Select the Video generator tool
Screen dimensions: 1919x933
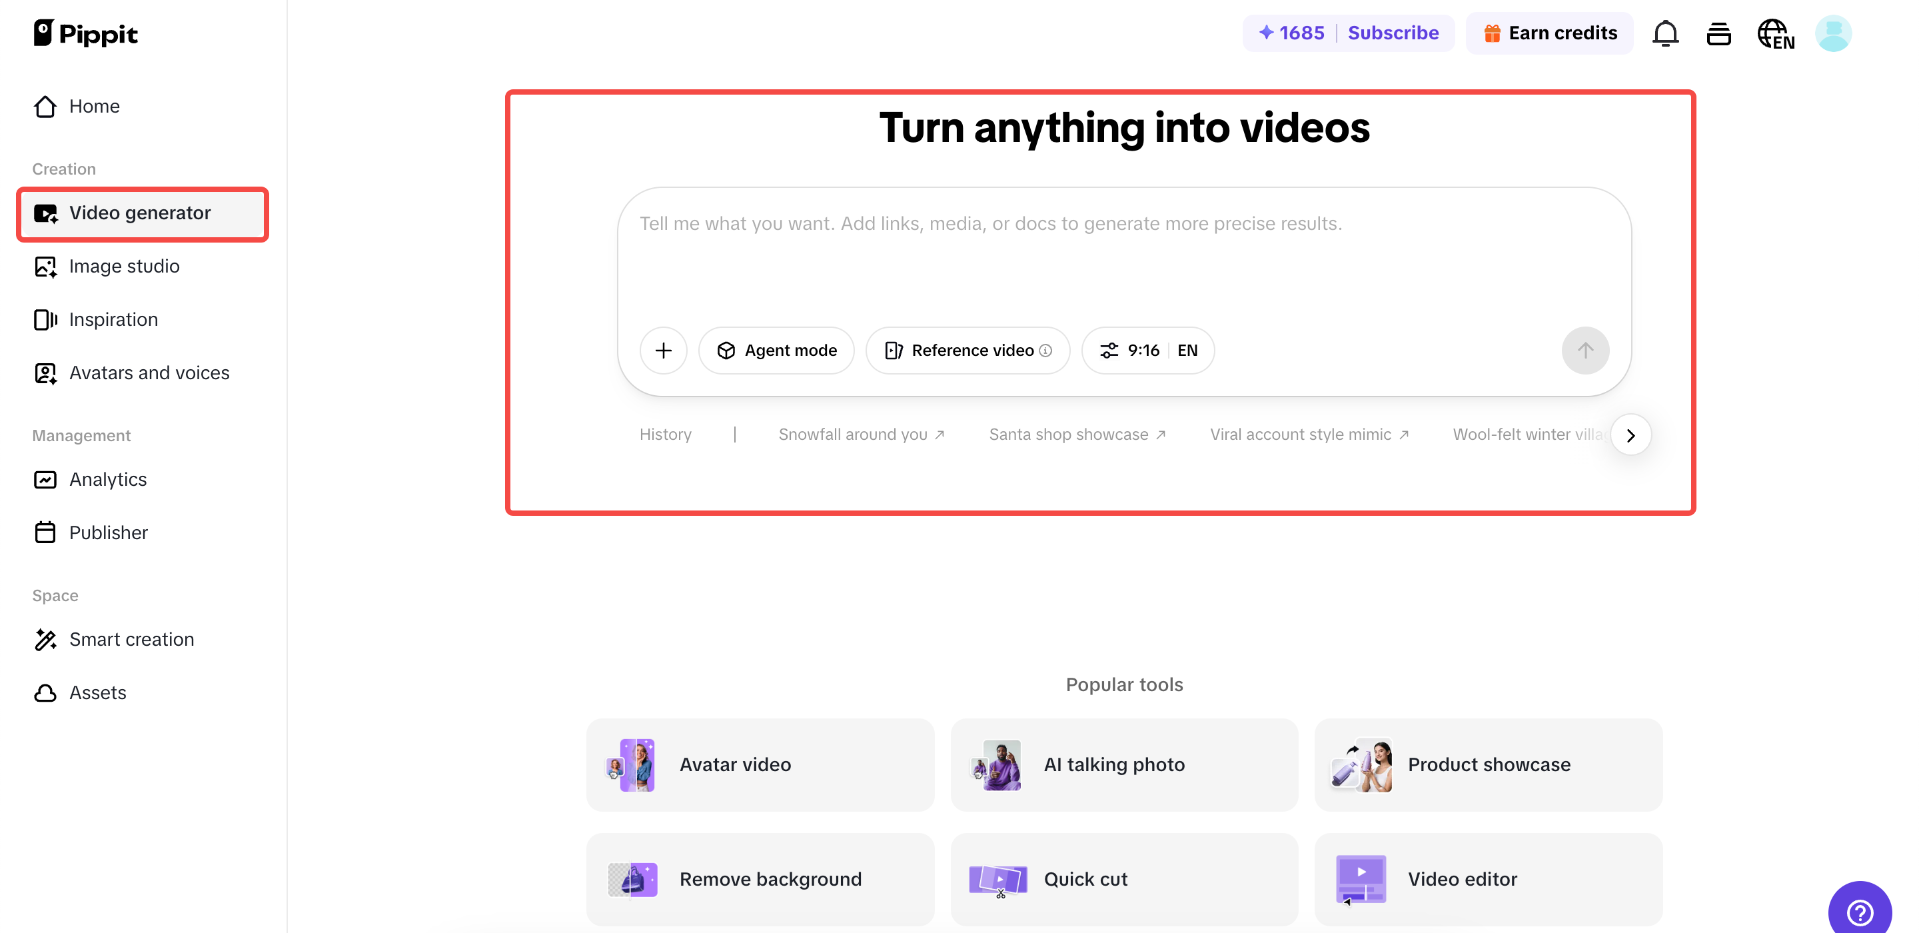(x=140, y=213)
